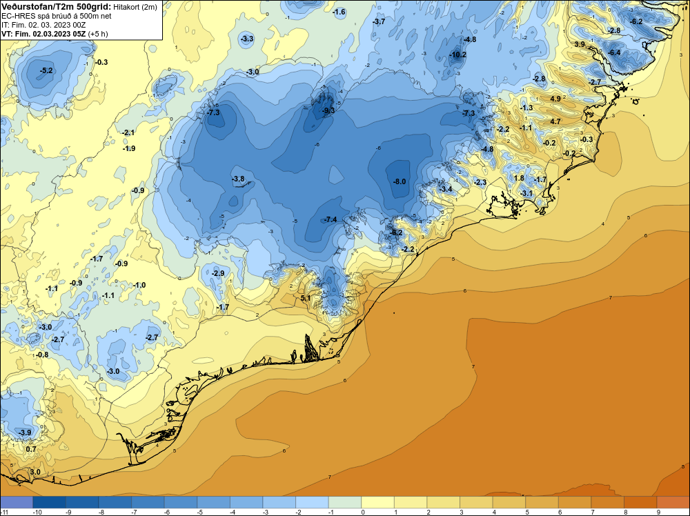Select the legend swatch between -10 and -9
The image size is (690, 516).
pos(49,502)
